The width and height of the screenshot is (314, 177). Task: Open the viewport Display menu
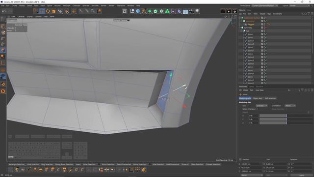tap(29, 17)
